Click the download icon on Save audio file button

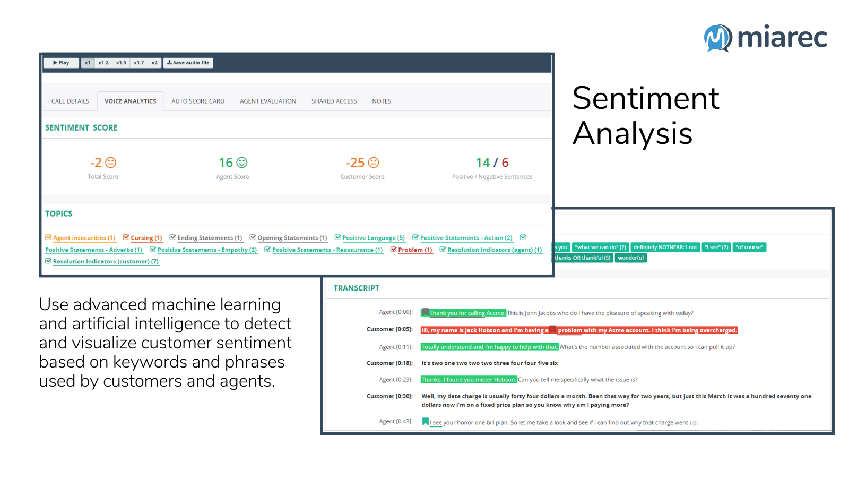[x=169, y=63]
